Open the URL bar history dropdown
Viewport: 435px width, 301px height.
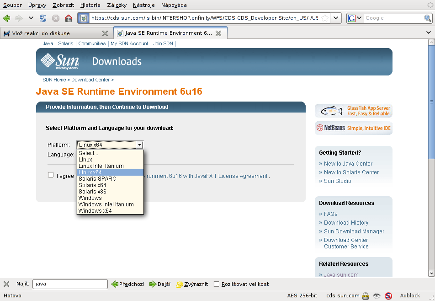coord(336,18)
